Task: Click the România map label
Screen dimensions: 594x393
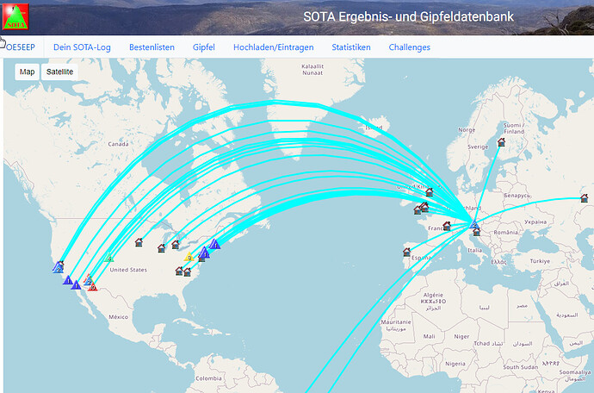Action: click(505, 232)
